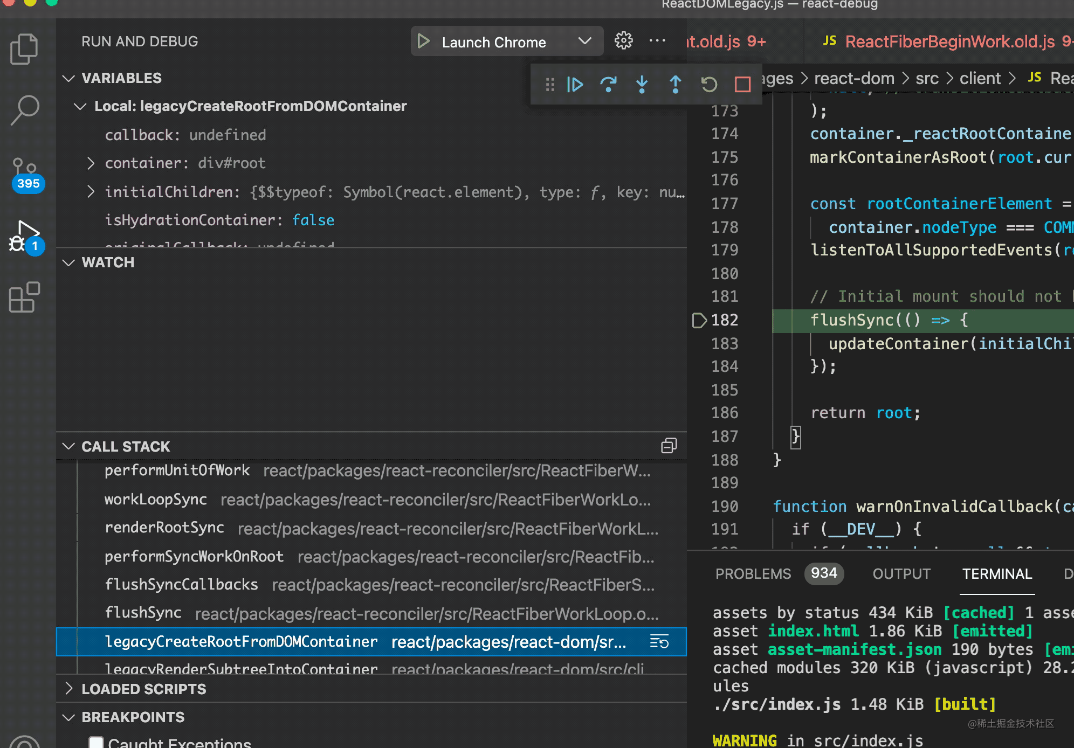Toggle the Caught Exceptions checkbox

click(97, 743)
